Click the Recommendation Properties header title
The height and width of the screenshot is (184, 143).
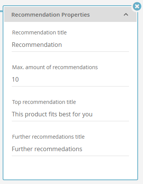pyautogui.click(x=51, y=15)
